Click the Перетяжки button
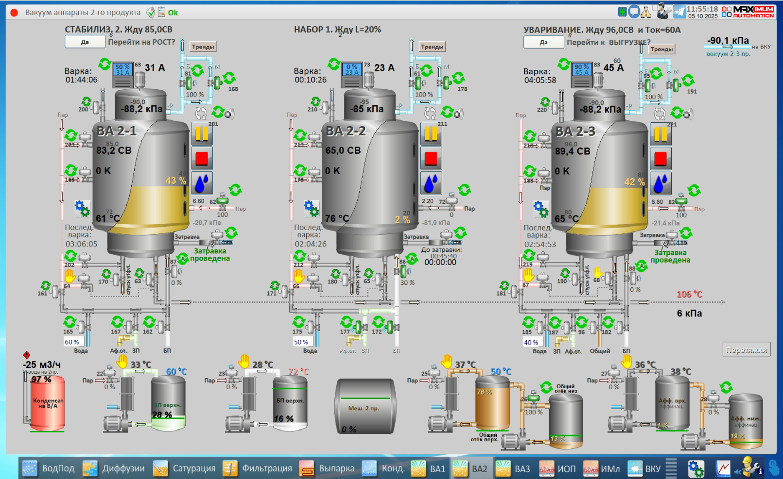This screenshot has width=783, height=479. 746,350
